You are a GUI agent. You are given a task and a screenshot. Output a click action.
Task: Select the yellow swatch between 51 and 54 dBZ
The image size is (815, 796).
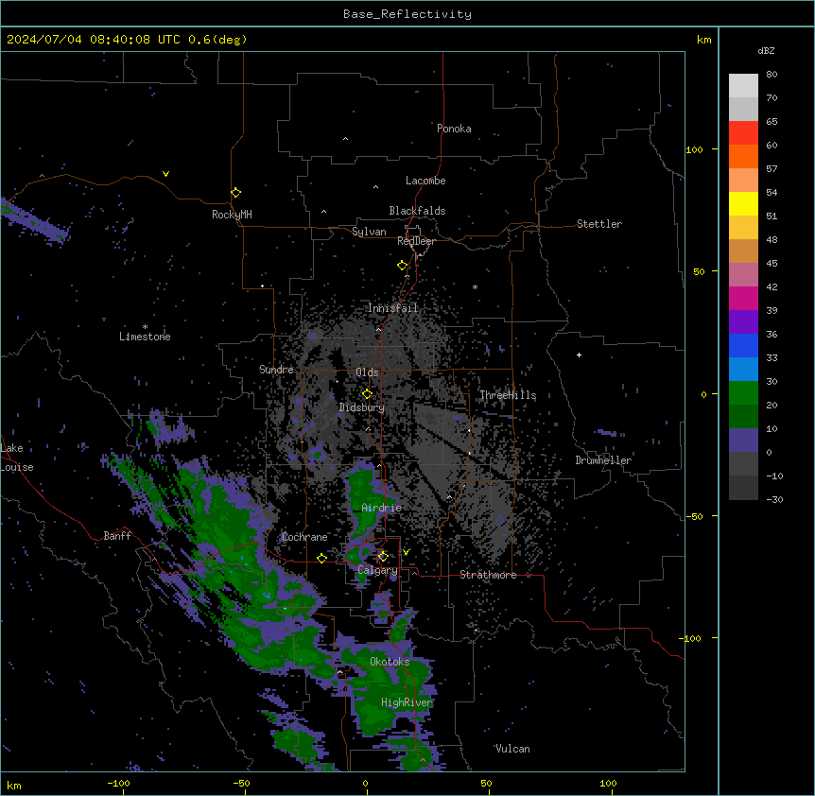(743, 203)
